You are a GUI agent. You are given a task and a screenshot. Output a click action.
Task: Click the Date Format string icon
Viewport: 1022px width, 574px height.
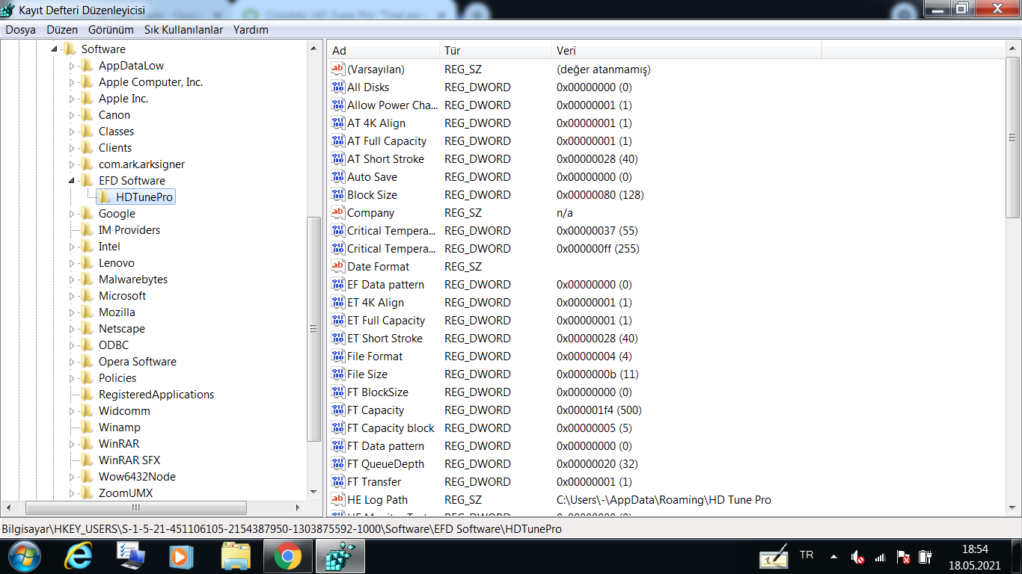tap(338, 267)
